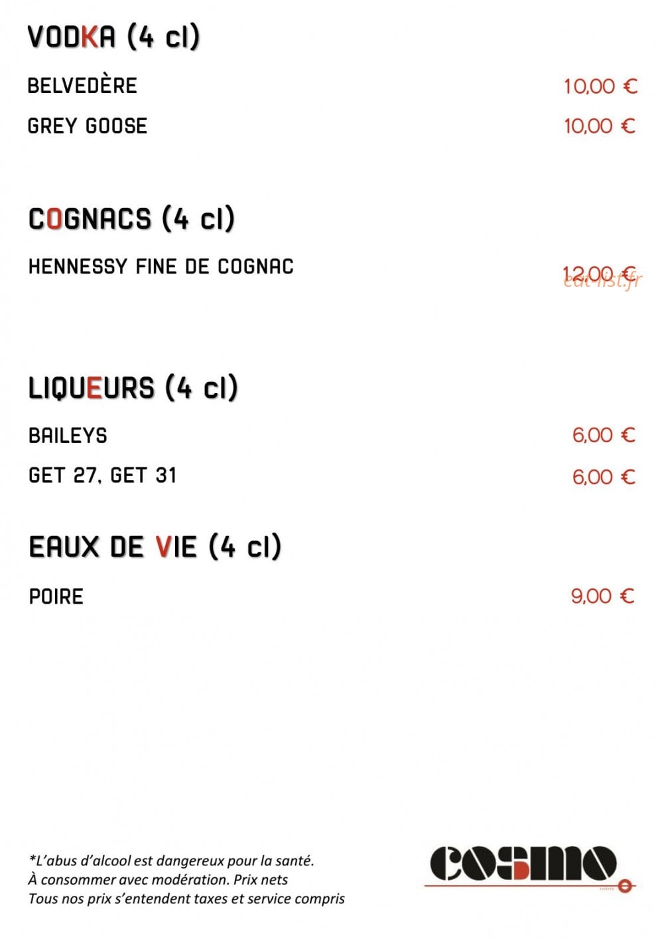Screen dimensions: 656x939
Task: Click the EAUX DE VIE heading
Action: point(155,547)
